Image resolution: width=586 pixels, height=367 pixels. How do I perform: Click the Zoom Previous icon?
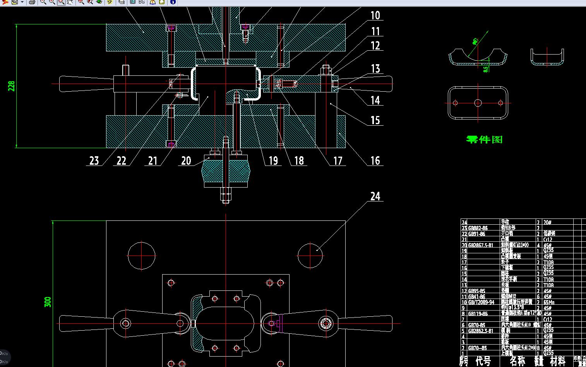90,2
